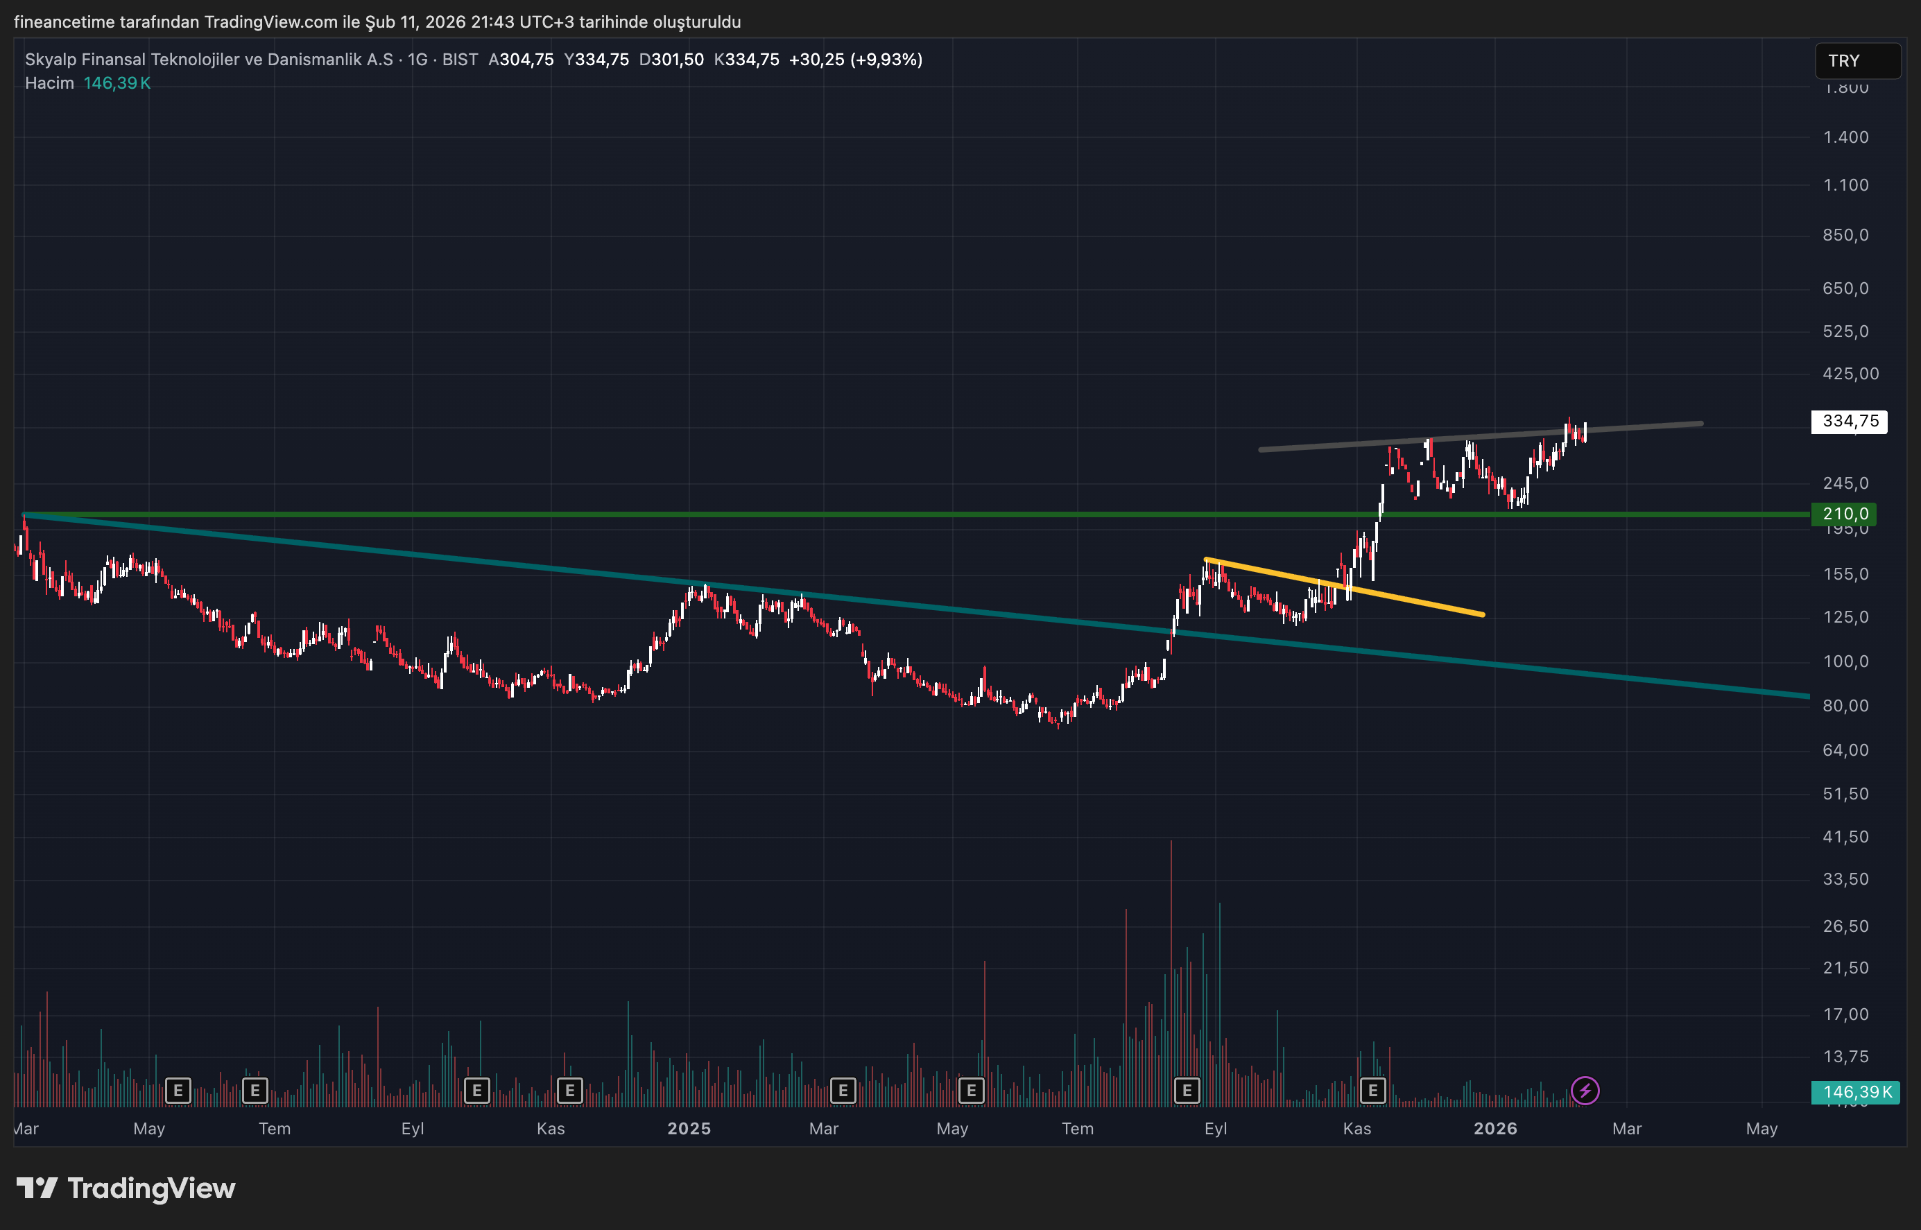Click the TradingView logo at bottom left

pyautogui.click(x=126, y=1188)
